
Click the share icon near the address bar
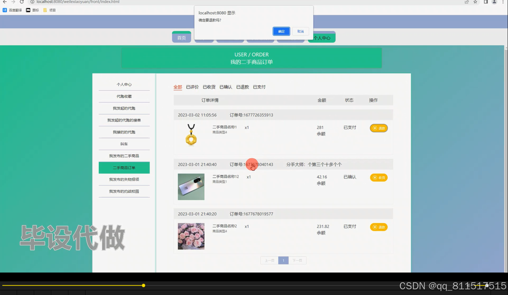pos(466,2)
